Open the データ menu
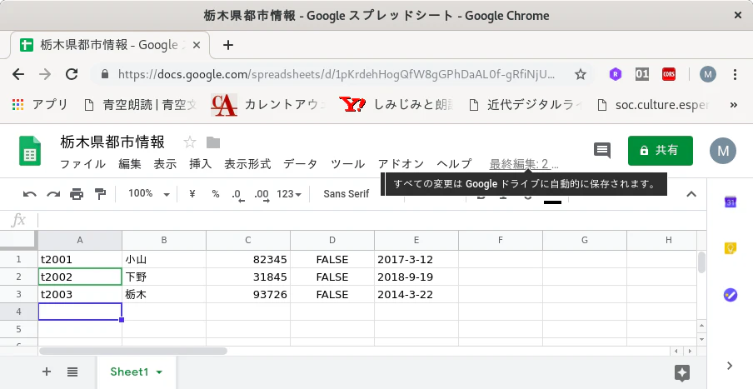 [300, 164]
